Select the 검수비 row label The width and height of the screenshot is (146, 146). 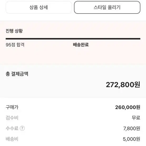pyautogui.click(x=12, y=118)
